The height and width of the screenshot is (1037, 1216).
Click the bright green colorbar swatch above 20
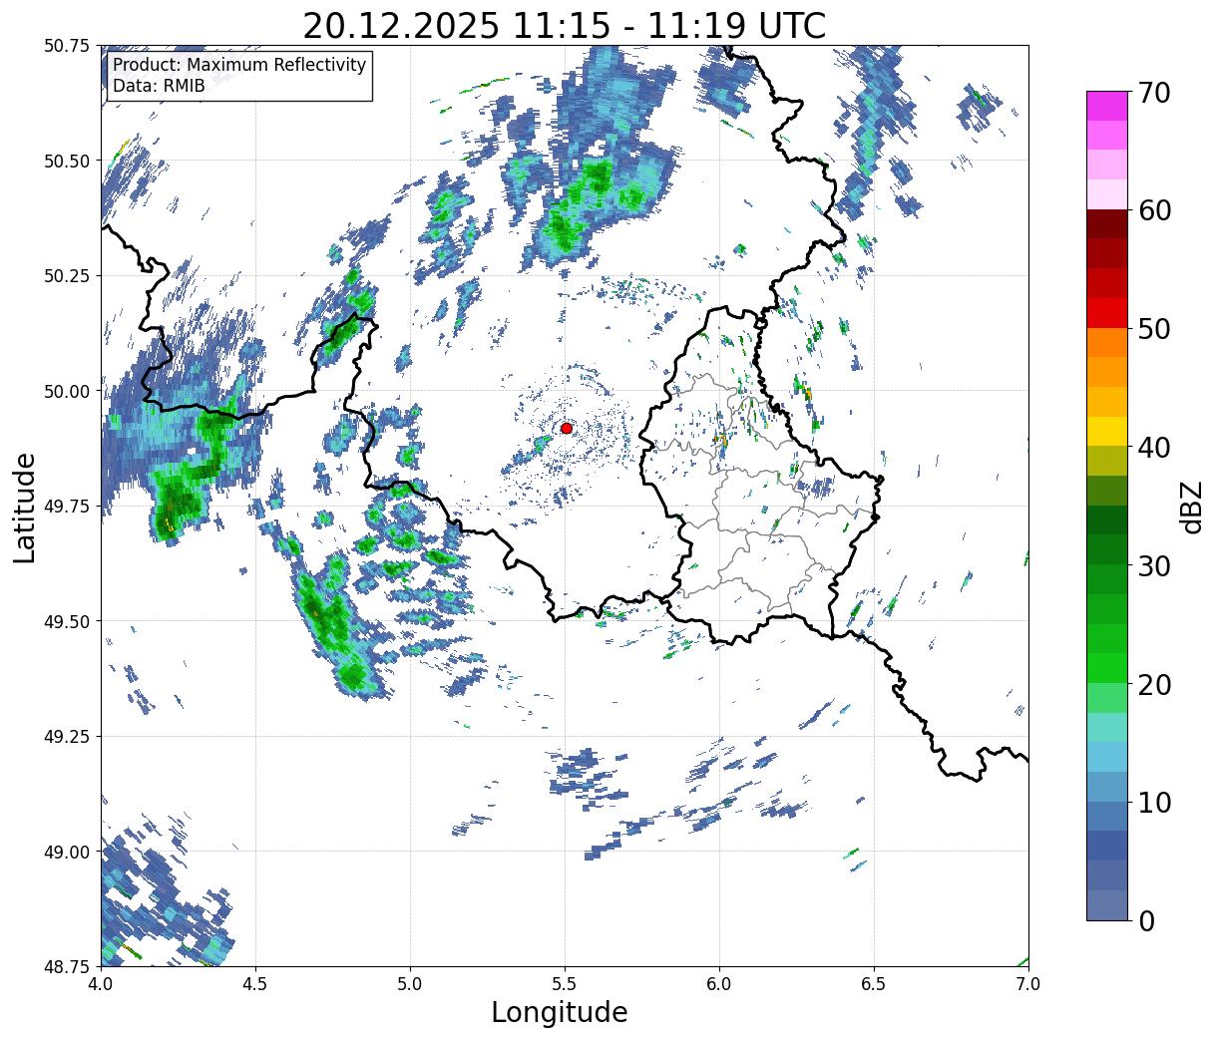tap(1107, 669)
